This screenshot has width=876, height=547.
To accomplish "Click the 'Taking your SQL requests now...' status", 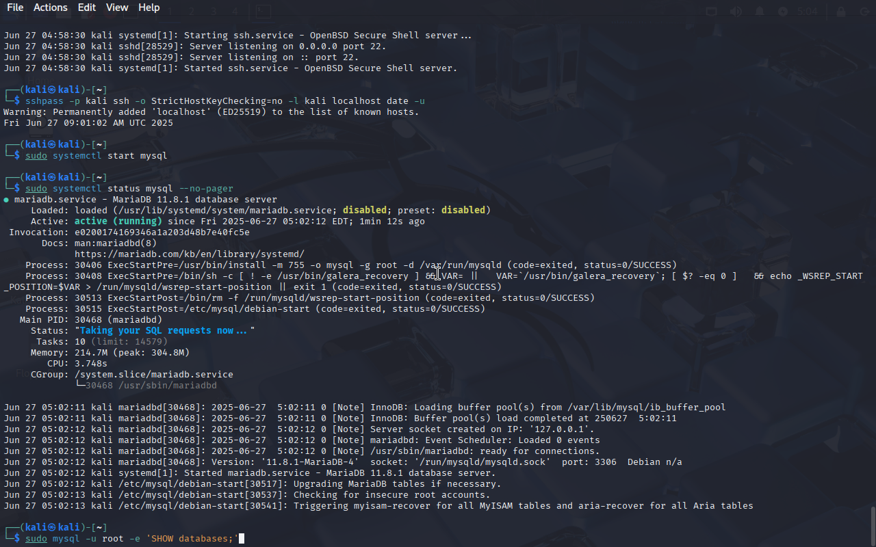I will tap(165, 331).
